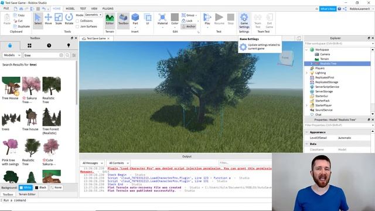Screen dimensions: 375x211
Task: Activate the Scale tool
Action: point(59,19)
